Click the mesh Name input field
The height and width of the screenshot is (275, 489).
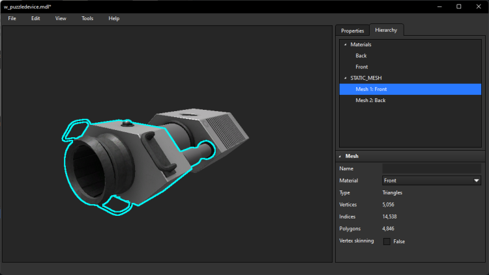coord(431,168)
